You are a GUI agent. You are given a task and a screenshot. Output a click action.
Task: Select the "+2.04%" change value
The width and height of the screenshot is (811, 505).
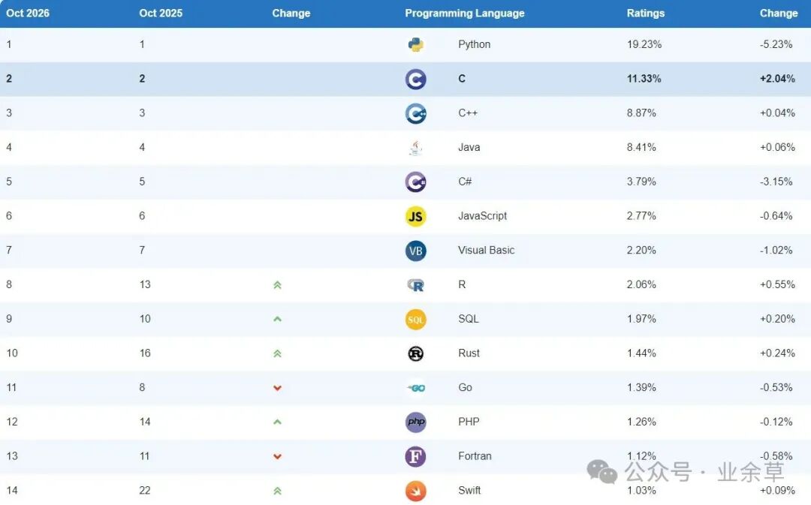[777, 79]
